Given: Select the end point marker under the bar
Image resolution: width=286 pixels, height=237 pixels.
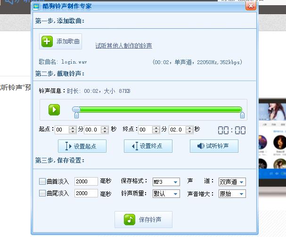Looking at the screenshot, I should coord(242,115).
